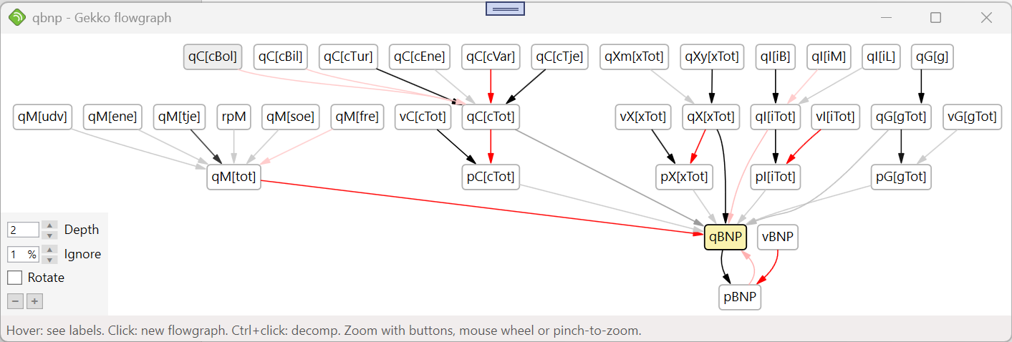Select the qC[cBol] node
Viewport: 1012px width, 342px height.
[212, 57]
